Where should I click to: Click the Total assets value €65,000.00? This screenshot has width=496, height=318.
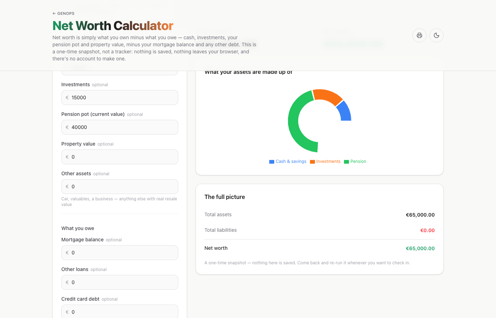[x=420, y=215]
